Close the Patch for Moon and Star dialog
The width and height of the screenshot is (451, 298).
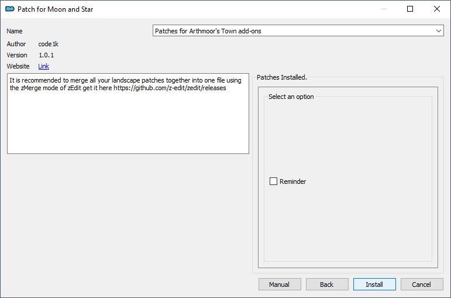click(436, 9)
